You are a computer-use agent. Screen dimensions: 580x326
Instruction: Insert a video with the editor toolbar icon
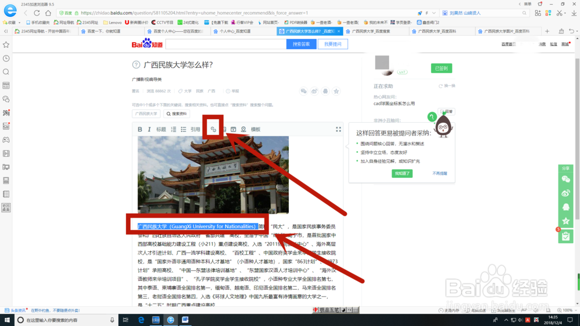233,129
